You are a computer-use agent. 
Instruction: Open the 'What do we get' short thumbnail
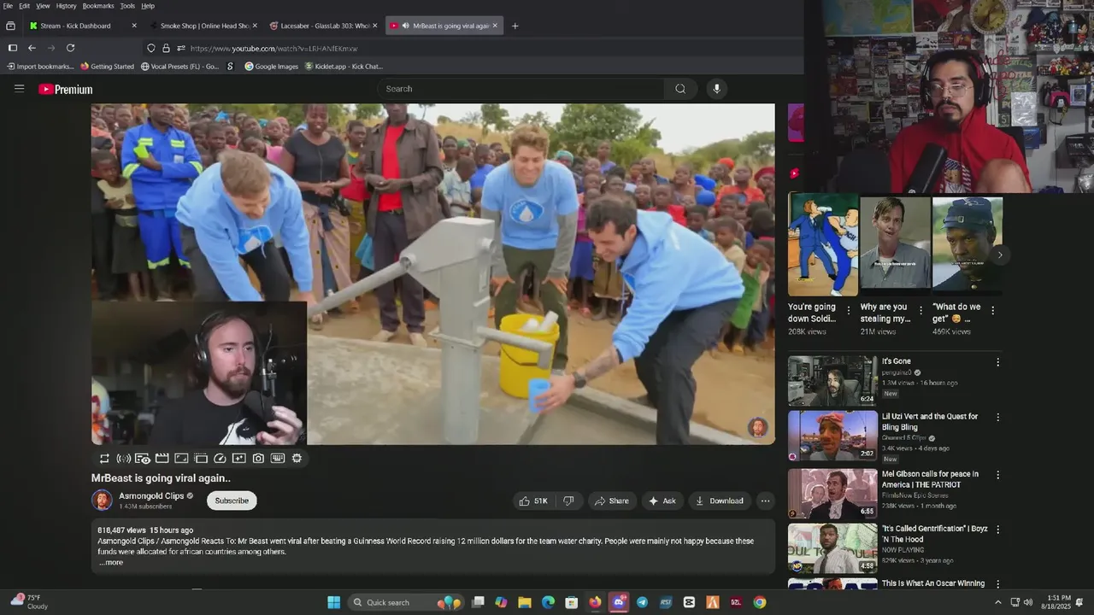(x=967, y=244)
